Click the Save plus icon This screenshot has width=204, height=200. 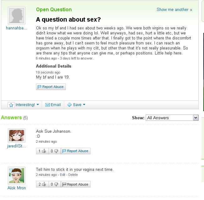[70, 105]
